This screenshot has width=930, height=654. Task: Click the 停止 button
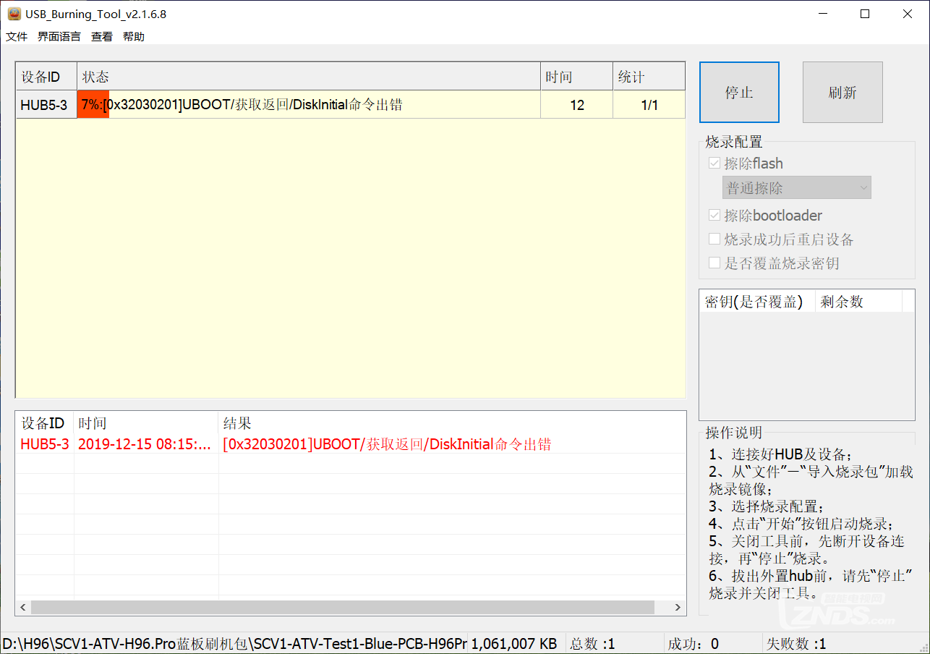click(739, 93)
